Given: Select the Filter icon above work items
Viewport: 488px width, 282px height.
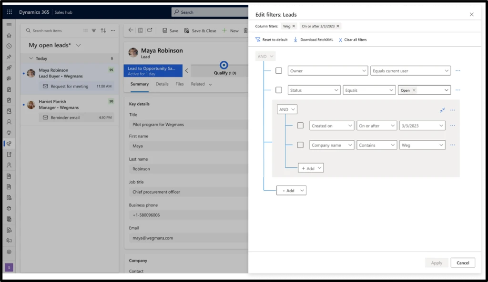Looking at the screenshot, I should 94,30.
